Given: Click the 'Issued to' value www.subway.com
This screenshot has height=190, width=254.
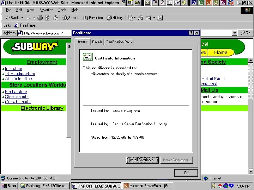Looking at the screenshot, I should click(x=126, y=111).
